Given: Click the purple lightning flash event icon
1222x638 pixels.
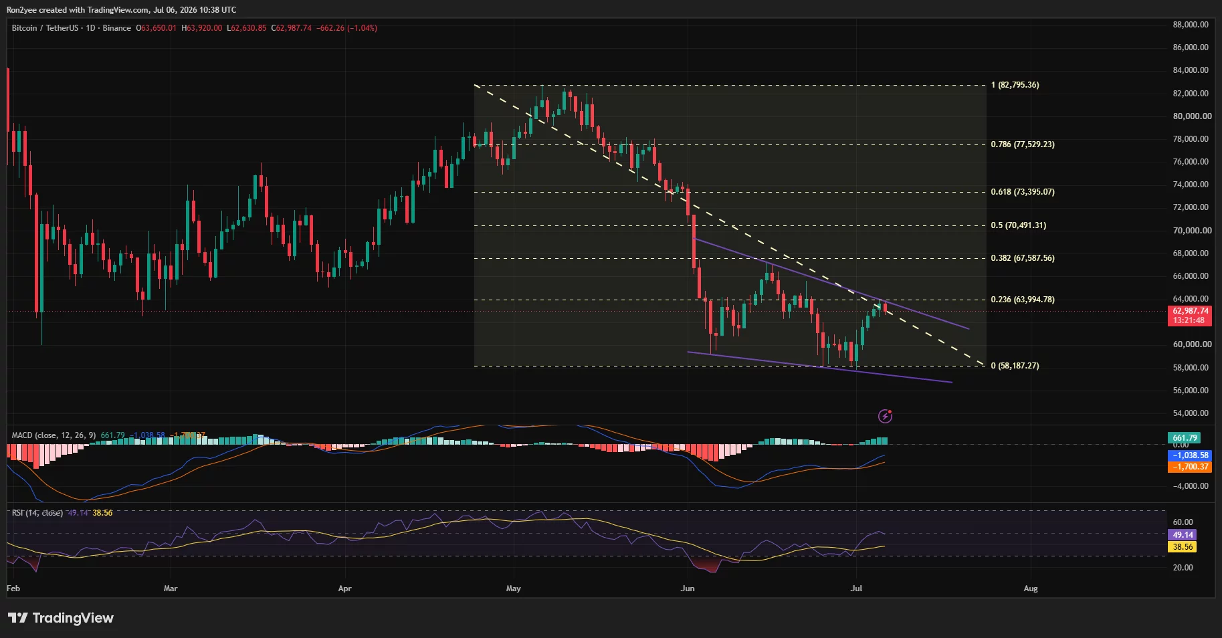Looking at the screenshot, I should pos(885,417).
